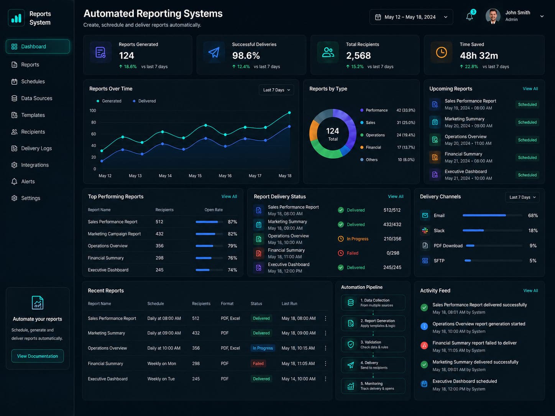The width and height of the screenshot is (555, 416).
Task: Open more options for Marketing Summary recent report row
Action: coord(325,333)
